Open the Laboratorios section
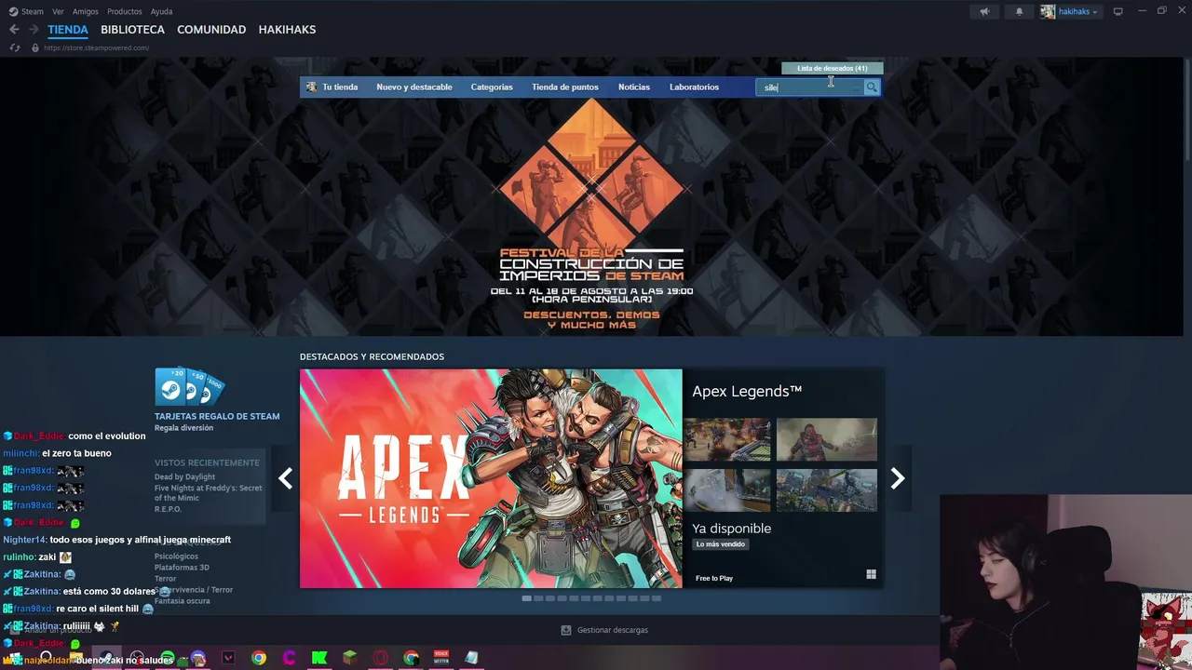The width and height of the screenshot is (1192, 670). click(694, 87)
